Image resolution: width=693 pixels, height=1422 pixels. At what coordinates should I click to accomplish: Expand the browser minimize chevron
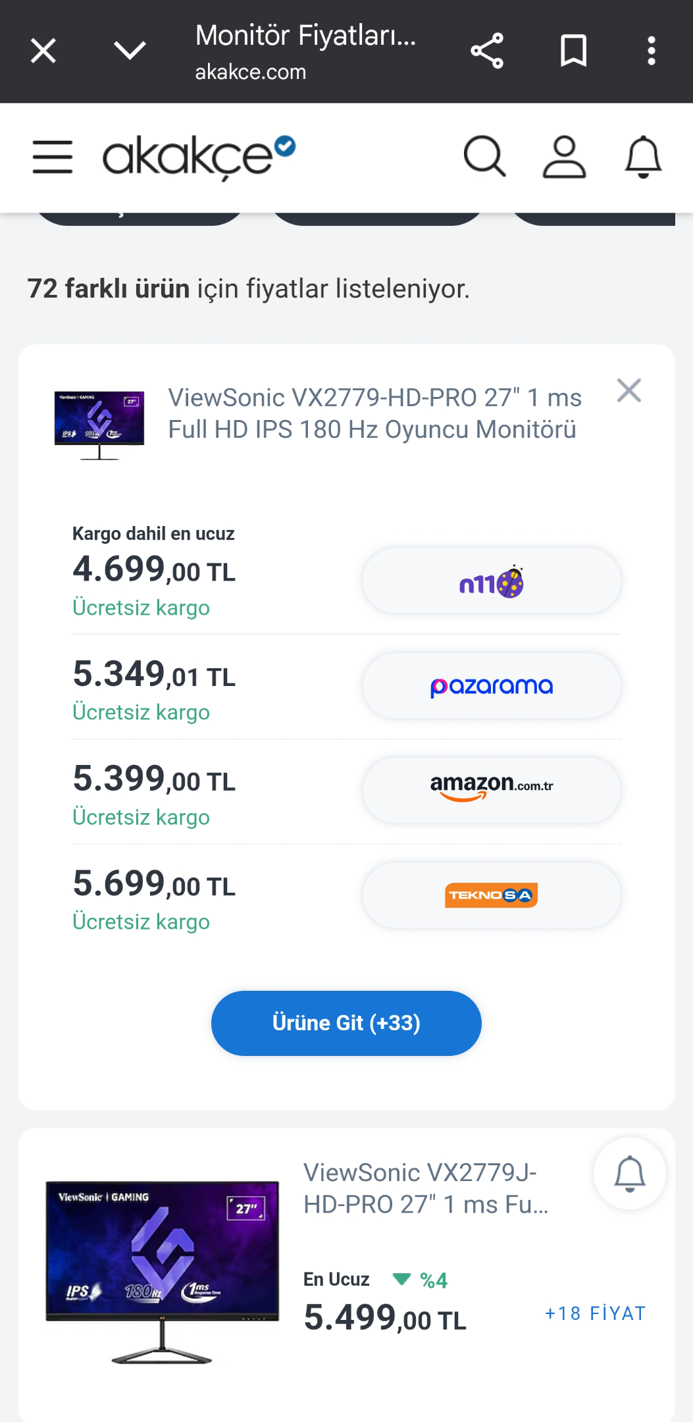[x=130, y=51]
